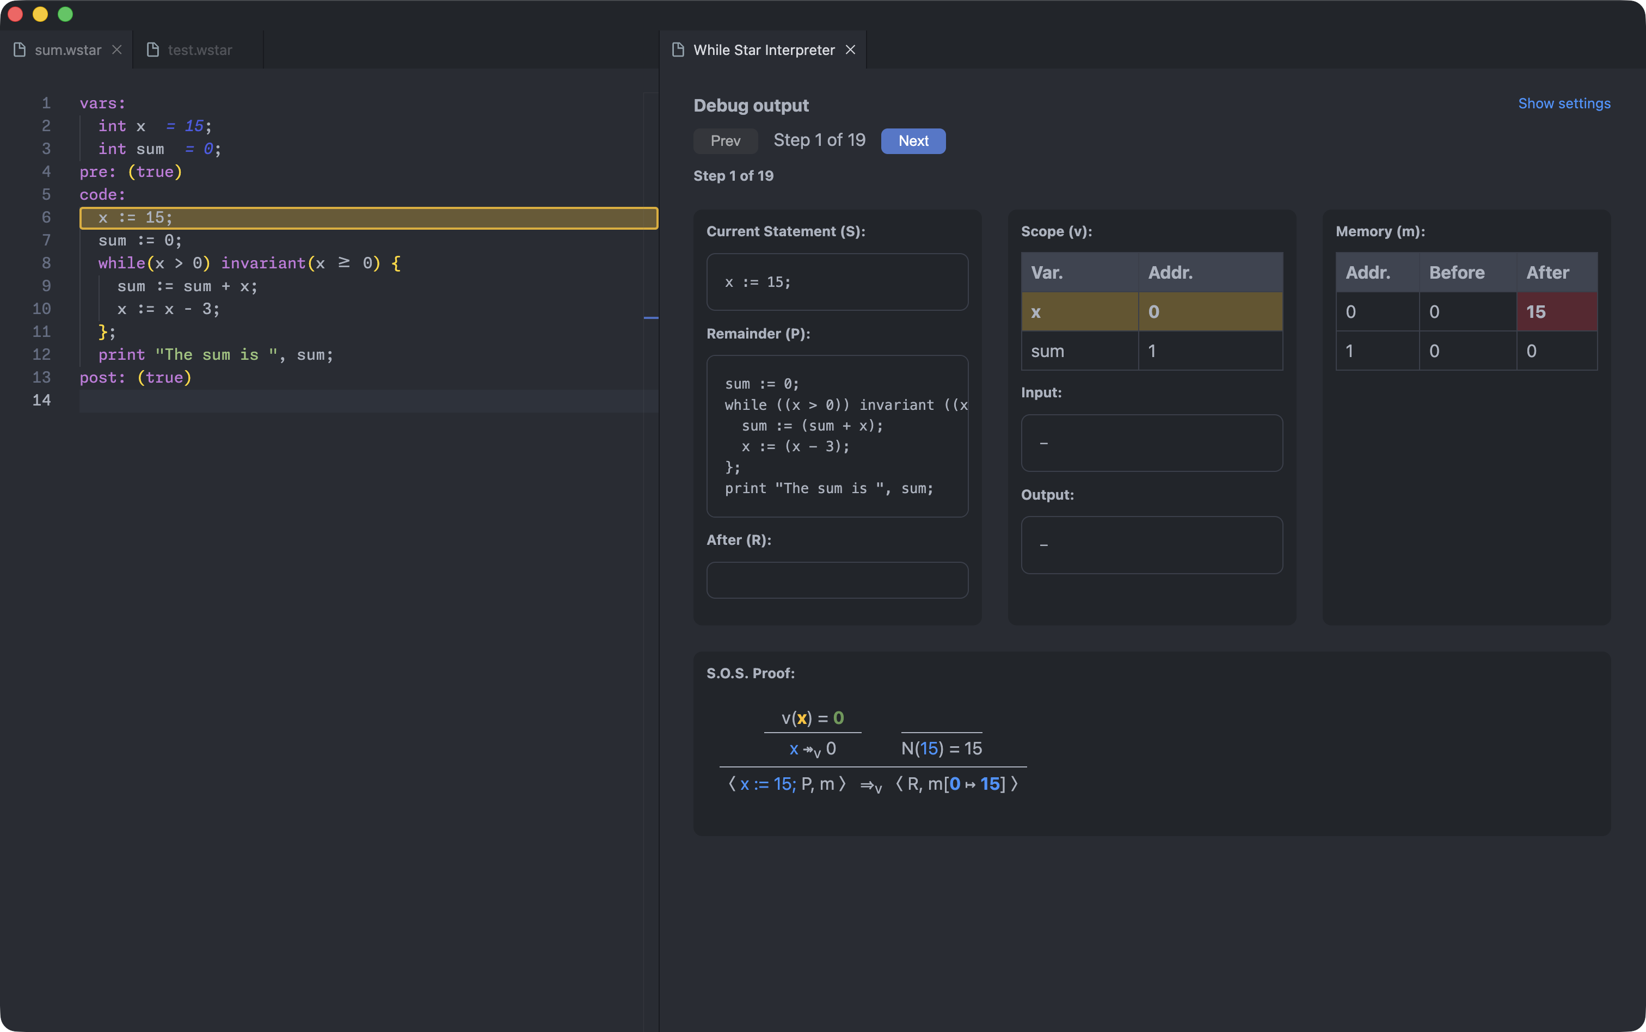Click the blue minimap marker

click(x=650, y=317)
